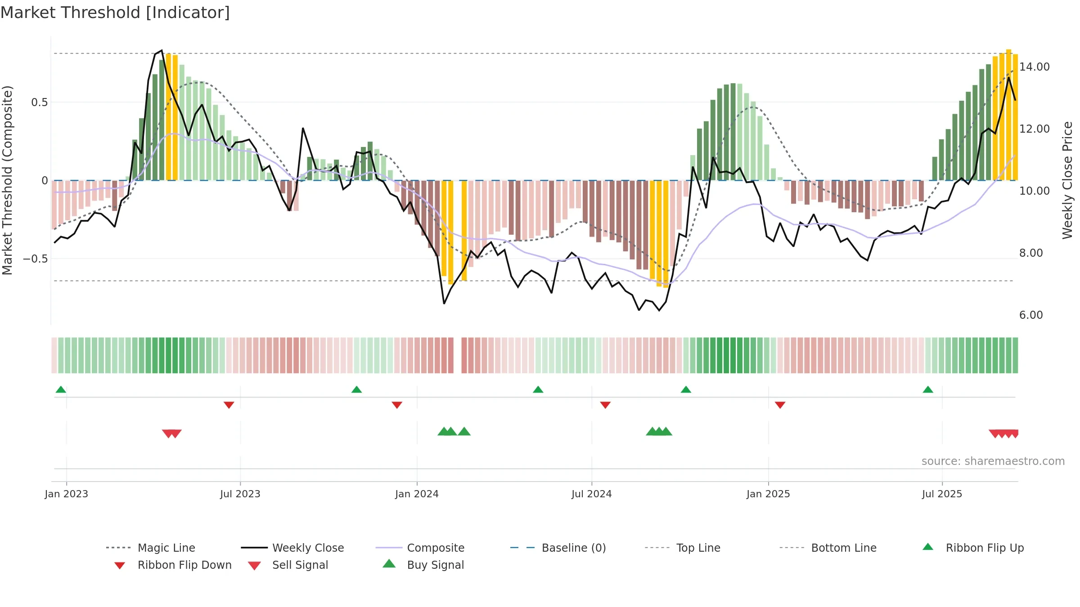Screen dimensions: 1080x607
Task: Click the Market Threshold [Indicator] chart title
Action: (115, 13)
